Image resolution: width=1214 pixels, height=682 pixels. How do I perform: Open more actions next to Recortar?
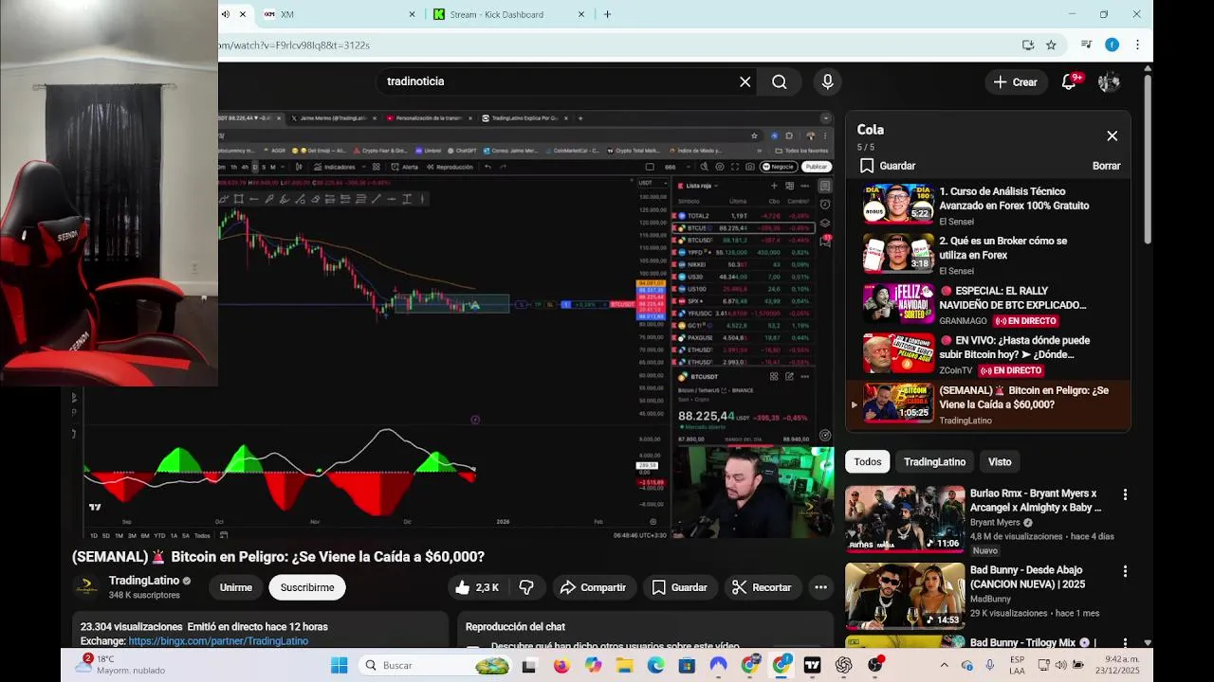click(x=821, y=587)
